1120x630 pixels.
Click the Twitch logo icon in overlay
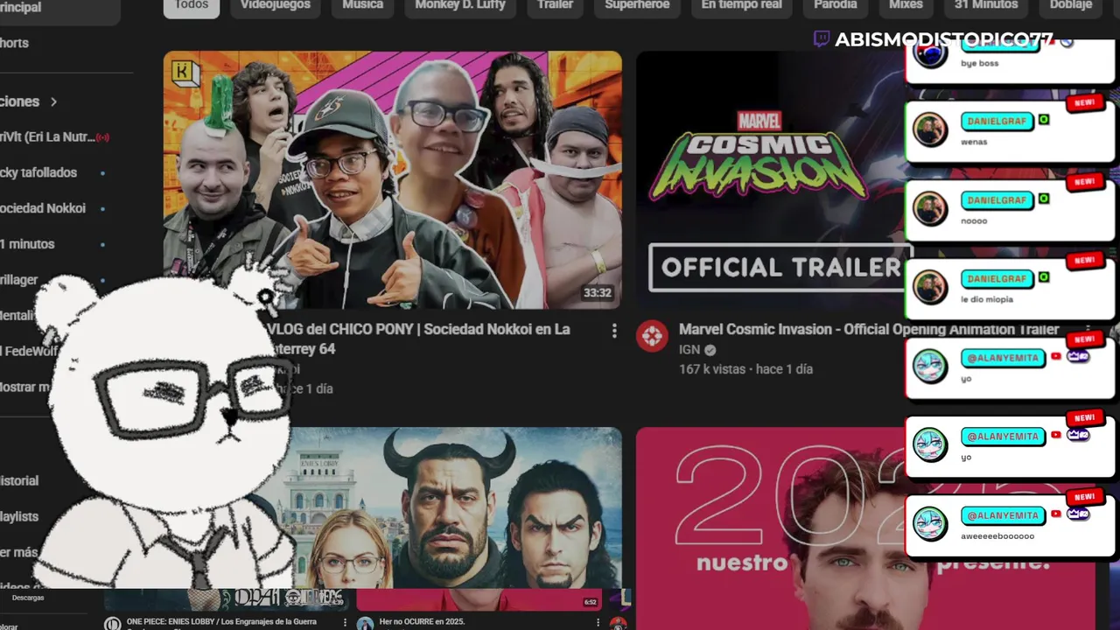click(821, 38)
